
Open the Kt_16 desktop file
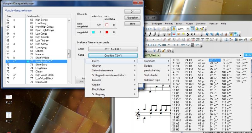(x=9, y=115)
